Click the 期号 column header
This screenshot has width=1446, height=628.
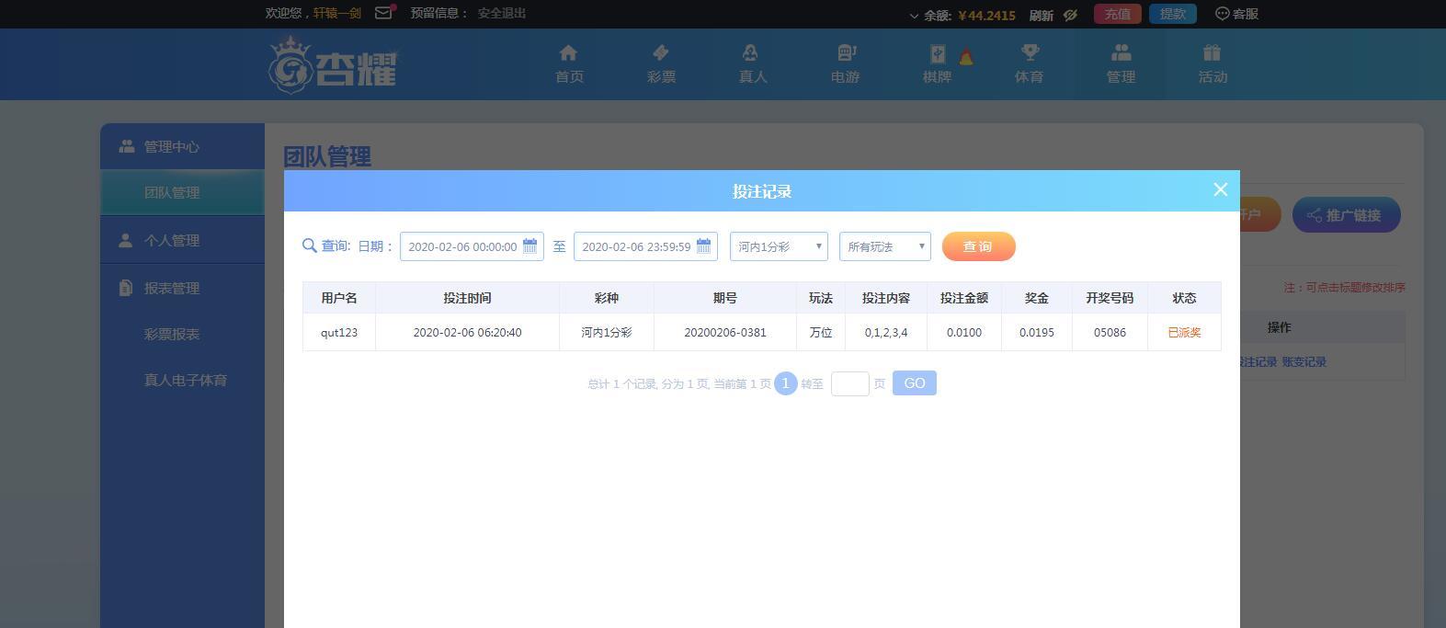click(725, 298)
